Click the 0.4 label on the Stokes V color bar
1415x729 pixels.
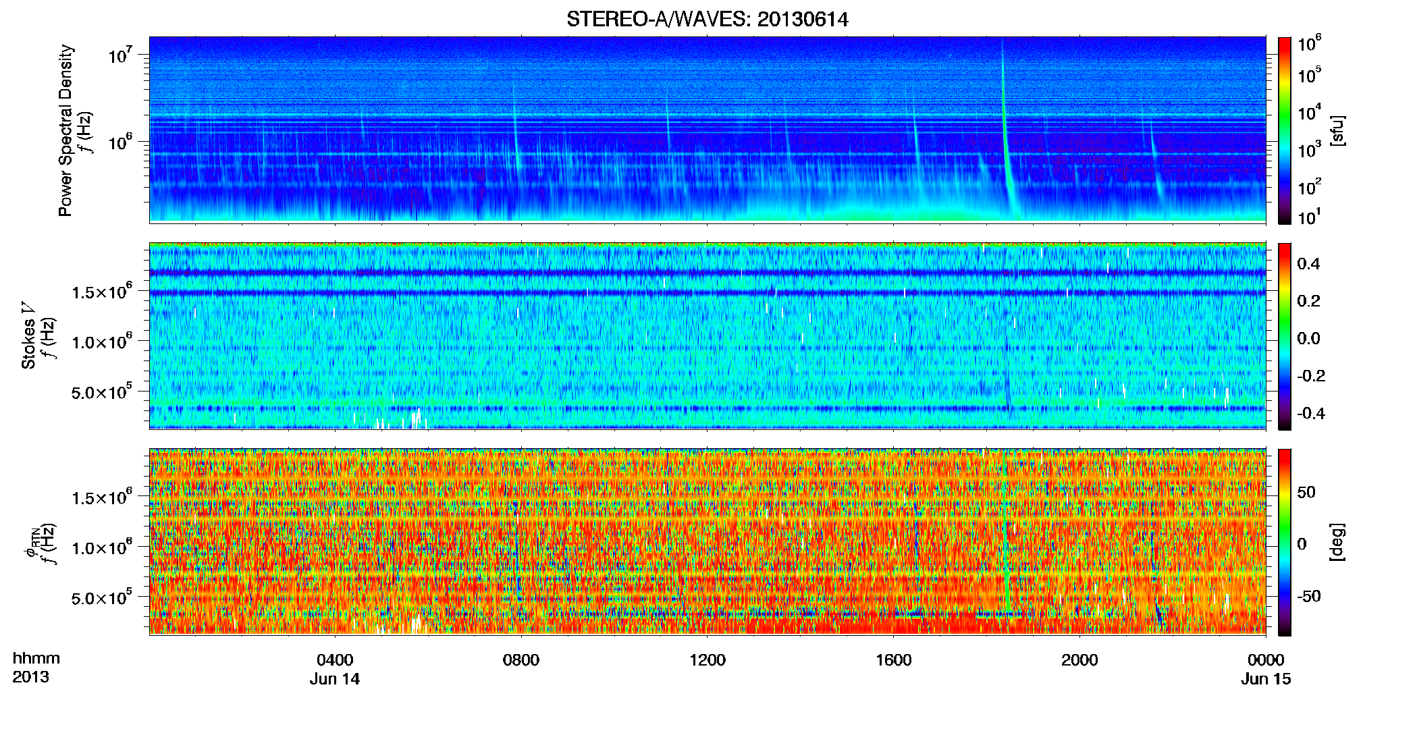1308,264
